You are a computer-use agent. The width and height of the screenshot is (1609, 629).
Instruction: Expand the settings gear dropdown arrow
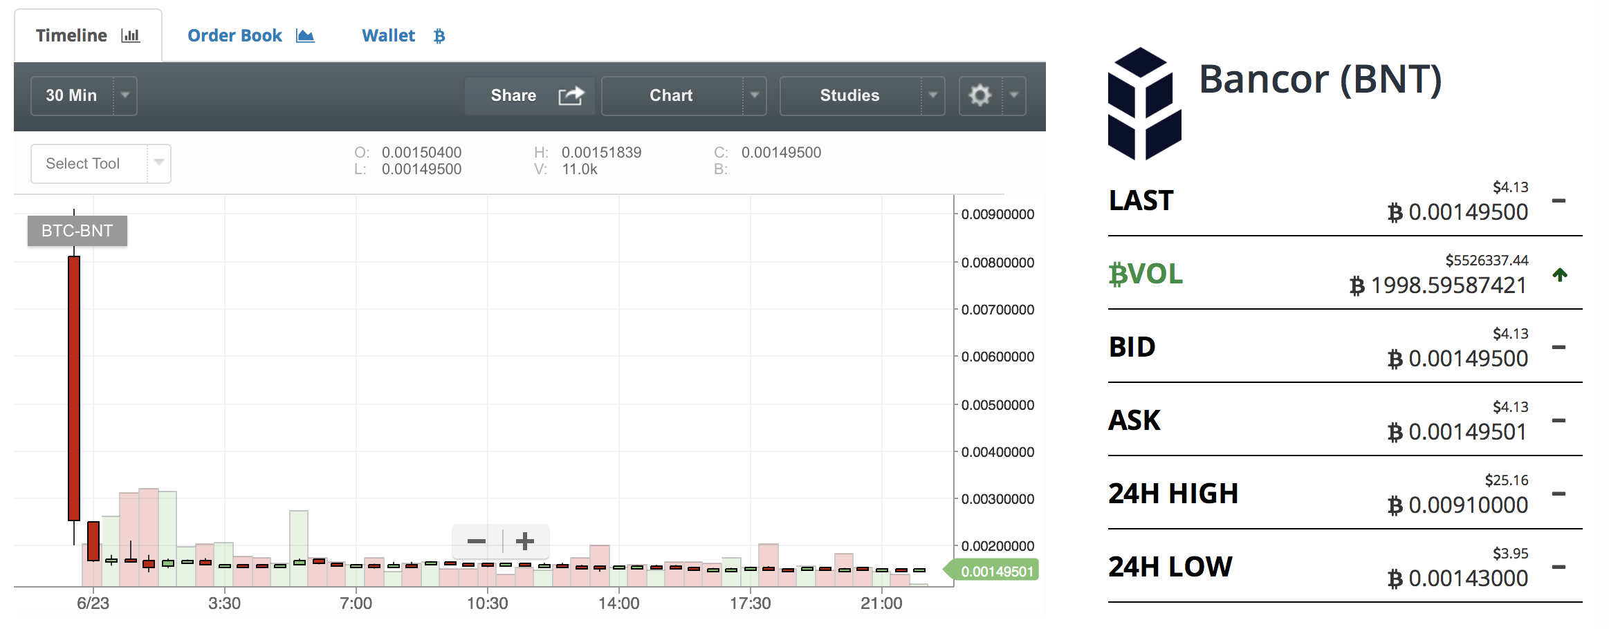1014,95
